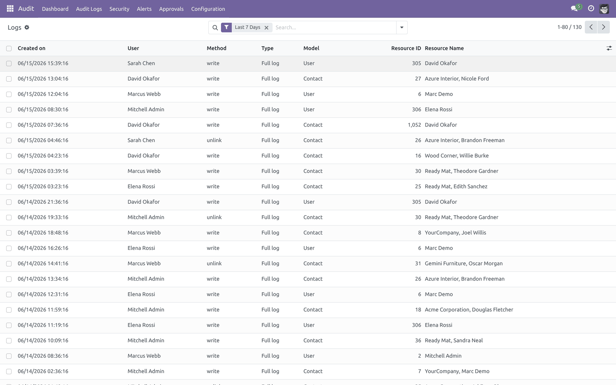The image size is (616, 385).
Task: Sort by the Model column header
Action: pos(311,48)
